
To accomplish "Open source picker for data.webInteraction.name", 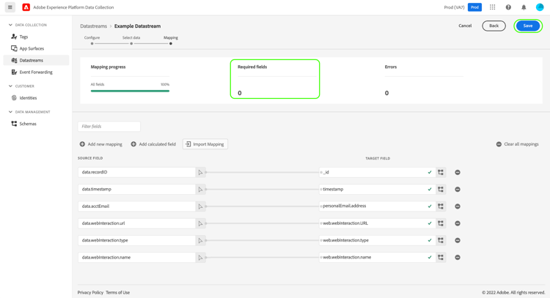I will pyautogui.click(x=200, y=258).
